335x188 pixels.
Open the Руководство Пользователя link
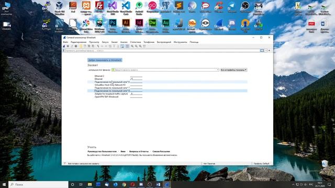pos(102,151)
